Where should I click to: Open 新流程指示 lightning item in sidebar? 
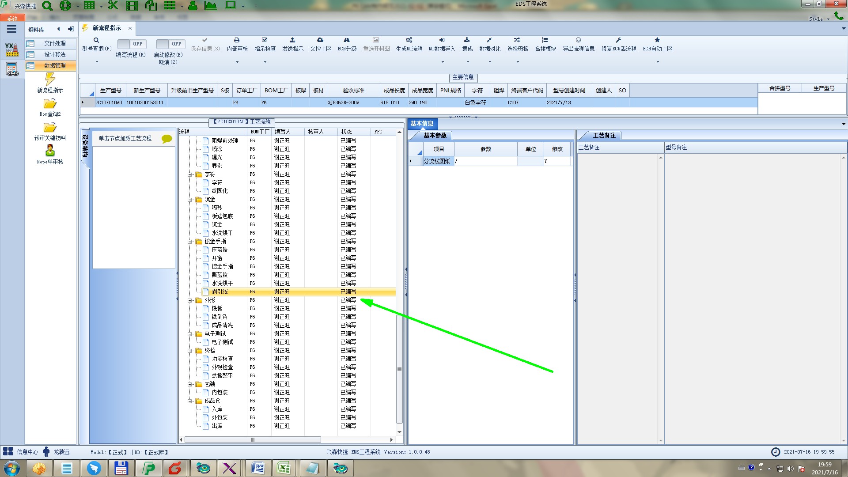pos(50,83)
